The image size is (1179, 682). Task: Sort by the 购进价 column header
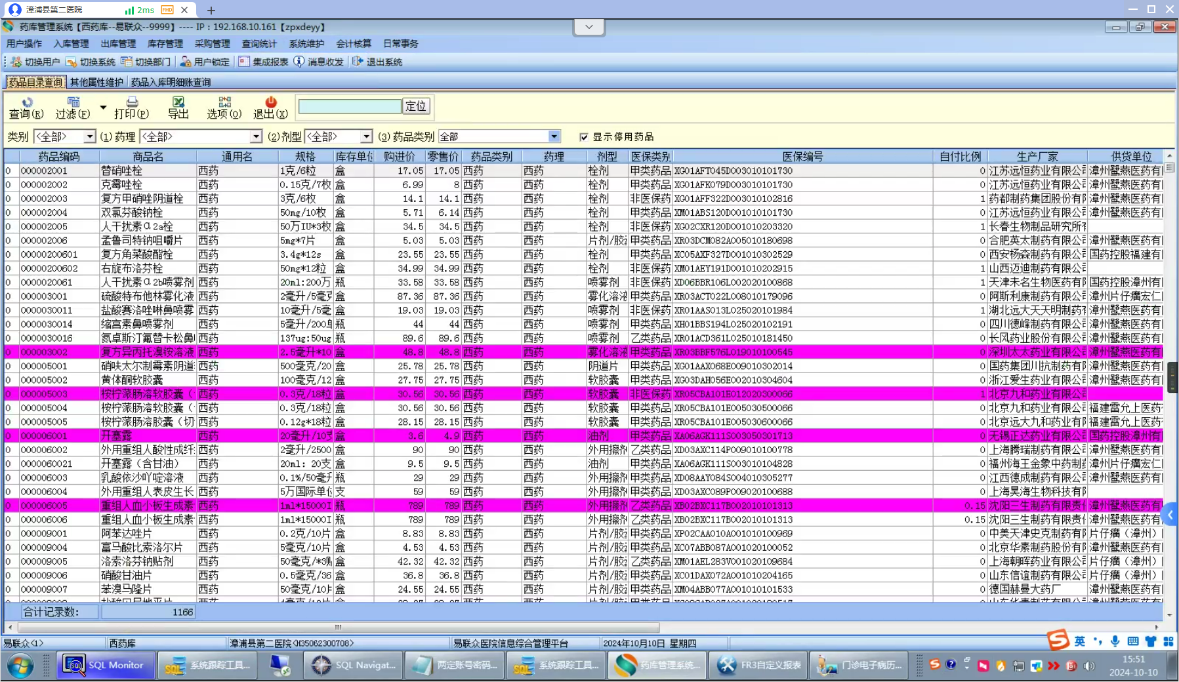click(x=400, y=156)
